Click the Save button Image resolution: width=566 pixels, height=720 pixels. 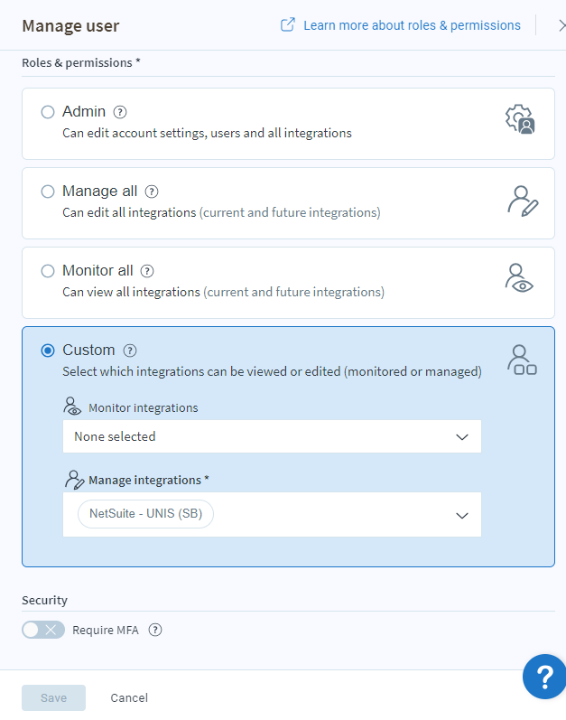click(x=53, y=697)
